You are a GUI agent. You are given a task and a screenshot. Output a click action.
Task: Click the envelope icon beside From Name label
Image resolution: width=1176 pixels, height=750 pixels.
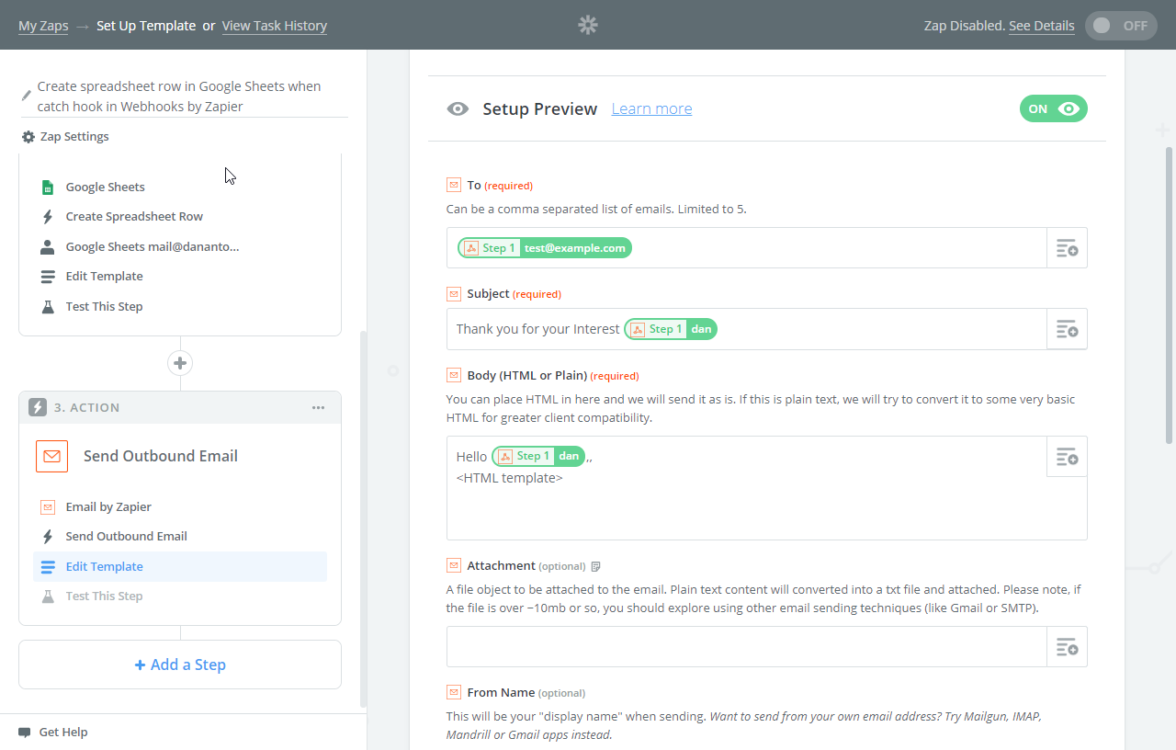[453, 692]
